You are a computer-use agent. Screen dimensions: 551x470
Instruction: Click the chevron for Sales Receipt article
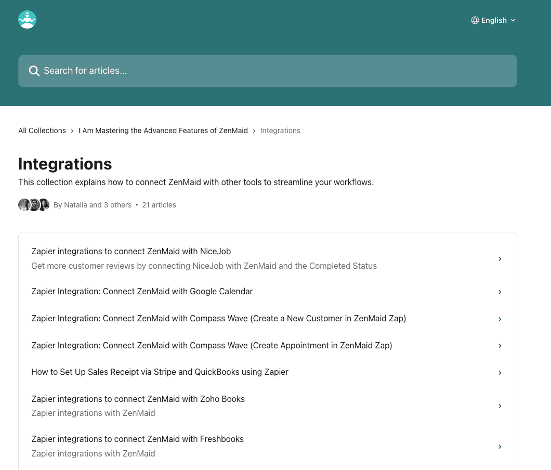(x=500, y=373)
